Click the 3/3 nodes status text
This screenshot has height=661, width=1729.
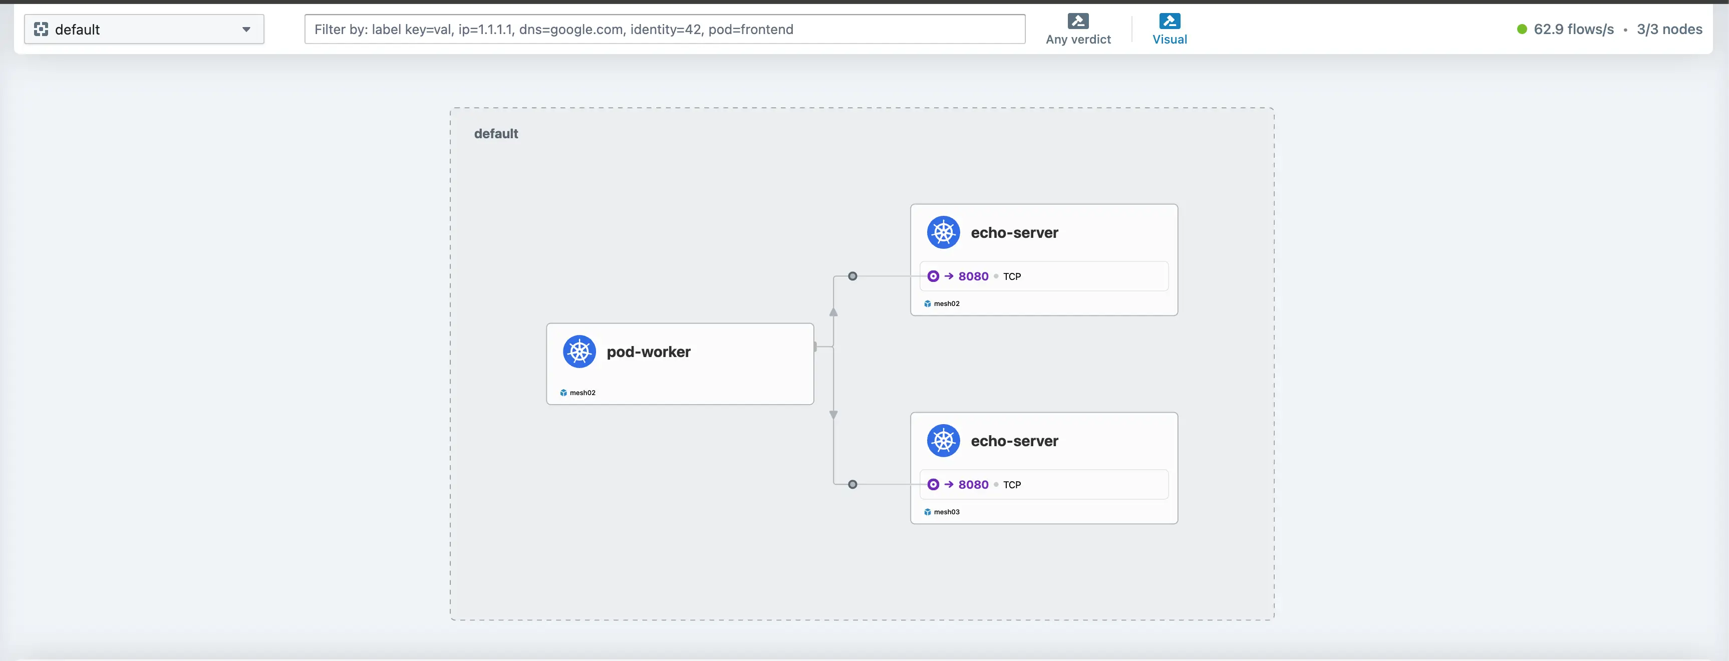click(x=1669, y=30)
